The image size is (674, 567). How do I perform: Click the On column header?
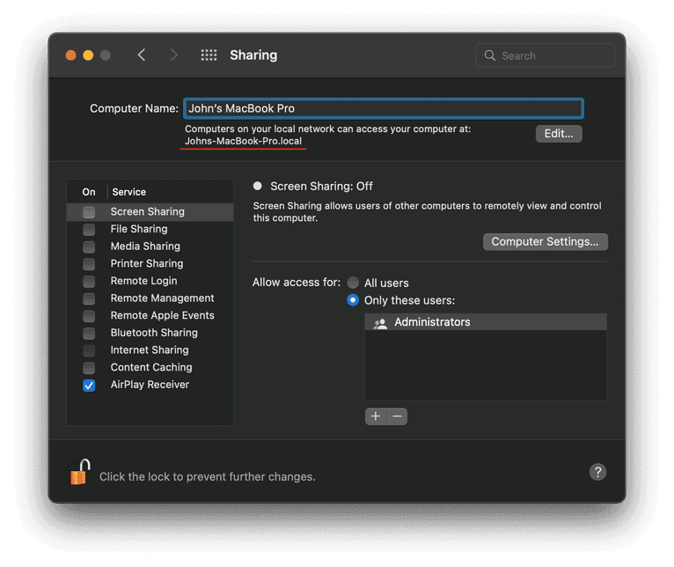(89, 192)
